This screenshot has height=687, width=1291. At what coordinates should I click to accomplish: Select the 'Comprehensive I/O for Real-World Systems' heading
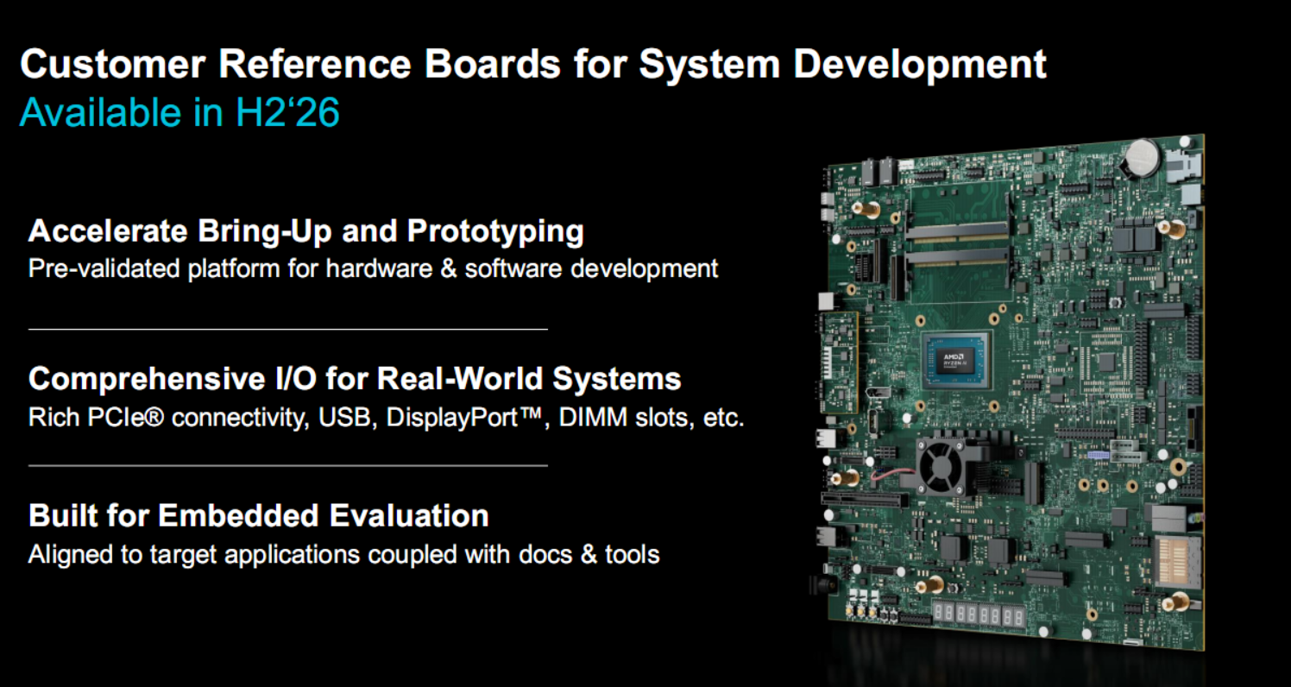[x=355, y=379]
